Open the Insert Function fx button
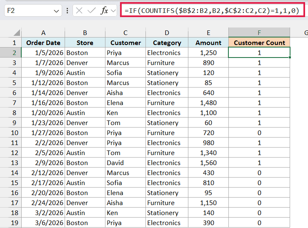Image resolution: width=308 pixels, height=228 pixels. [x=104, y=10]
